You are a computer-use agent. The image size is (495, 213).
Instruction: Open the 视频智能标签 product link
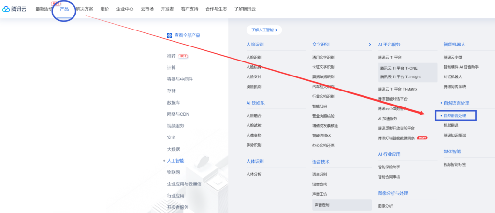(454, 164)
